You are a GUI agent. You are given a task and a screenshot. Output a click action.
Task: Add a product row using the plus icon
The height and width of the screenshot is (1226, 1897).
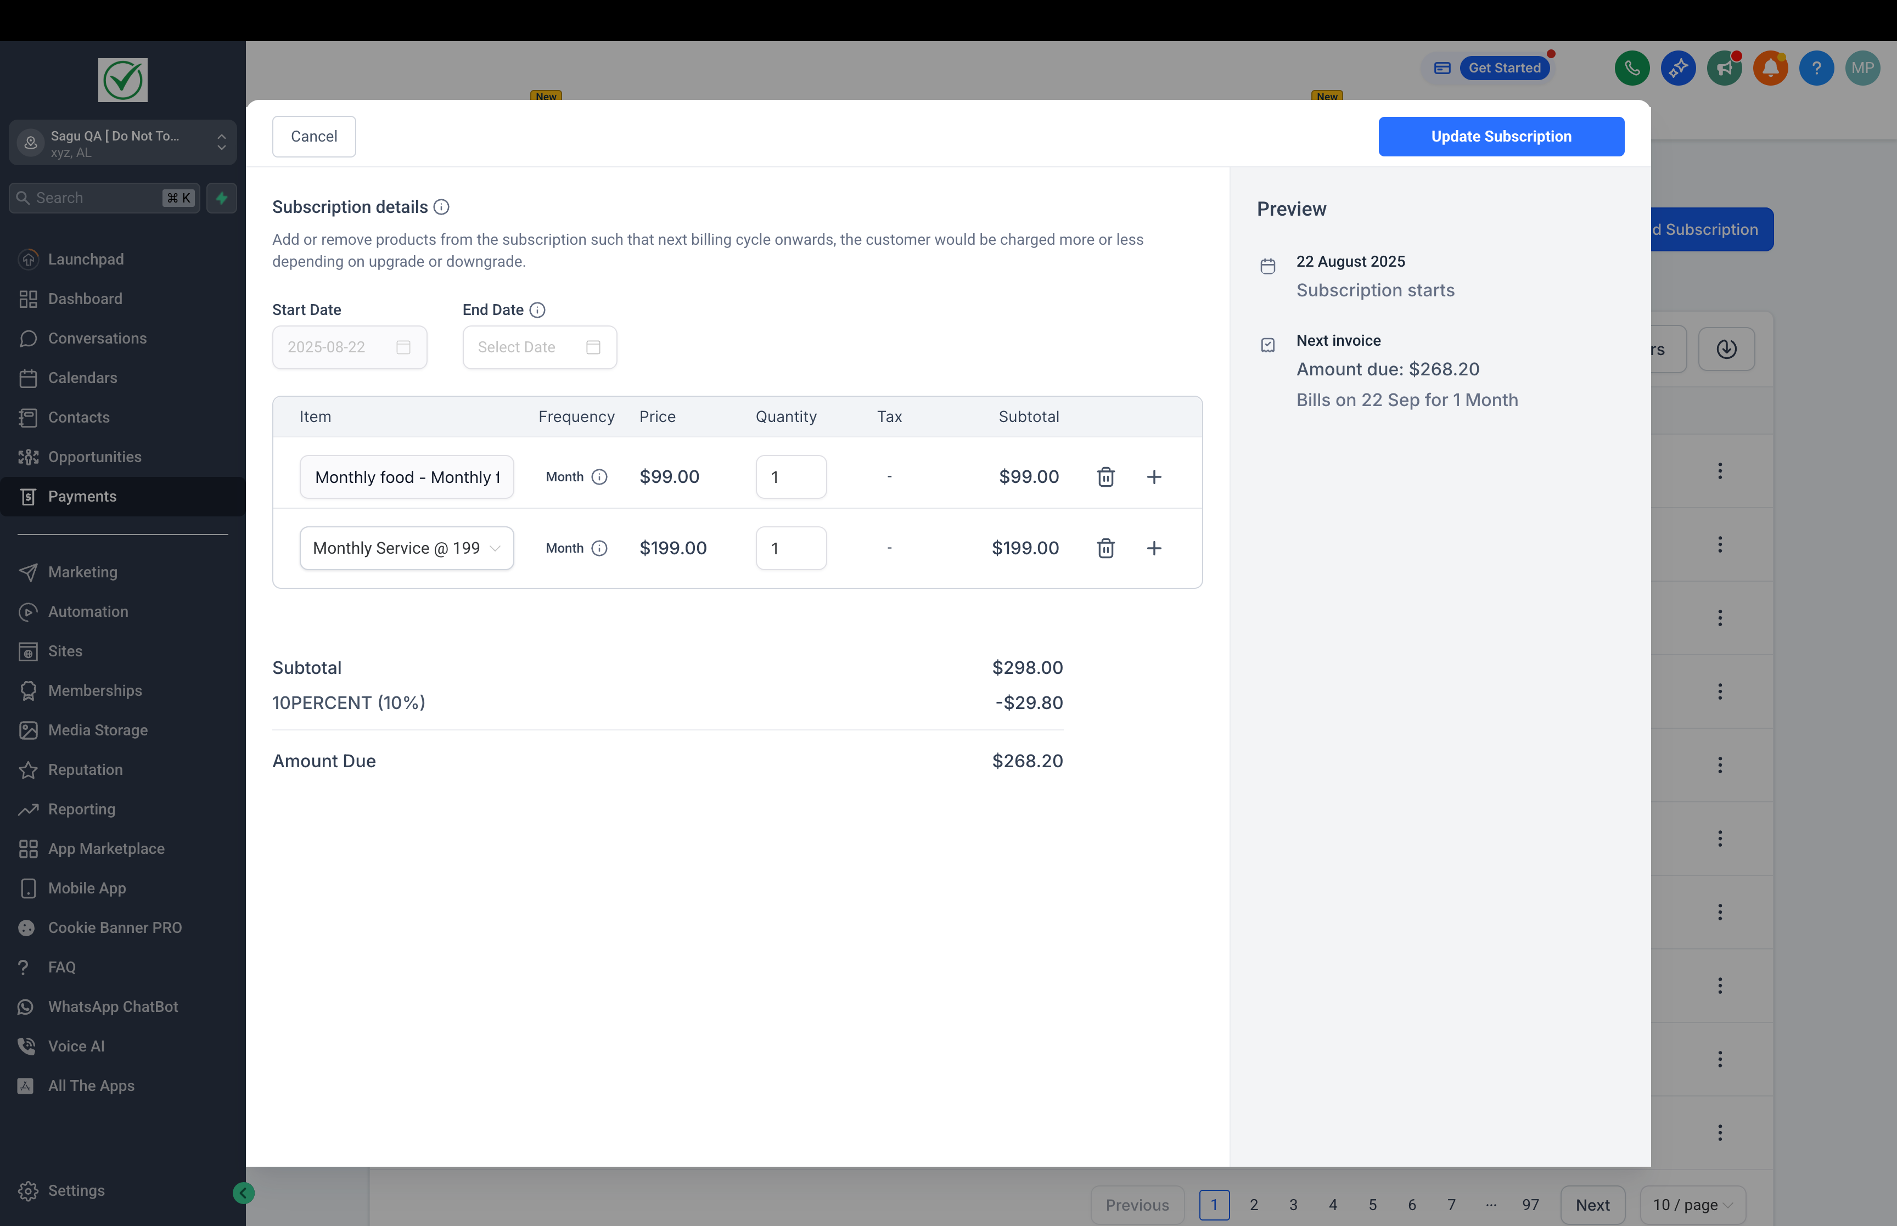point(1155,476)
